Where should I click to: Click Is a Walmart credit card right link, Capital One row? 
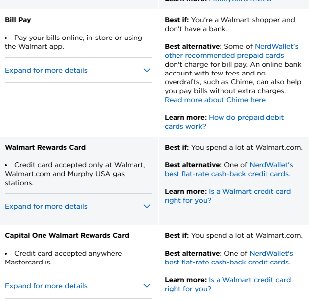click(x=227, y=284)
